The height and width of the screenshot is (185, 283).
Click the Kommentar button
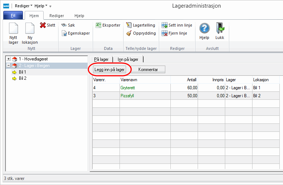[148, 69]
